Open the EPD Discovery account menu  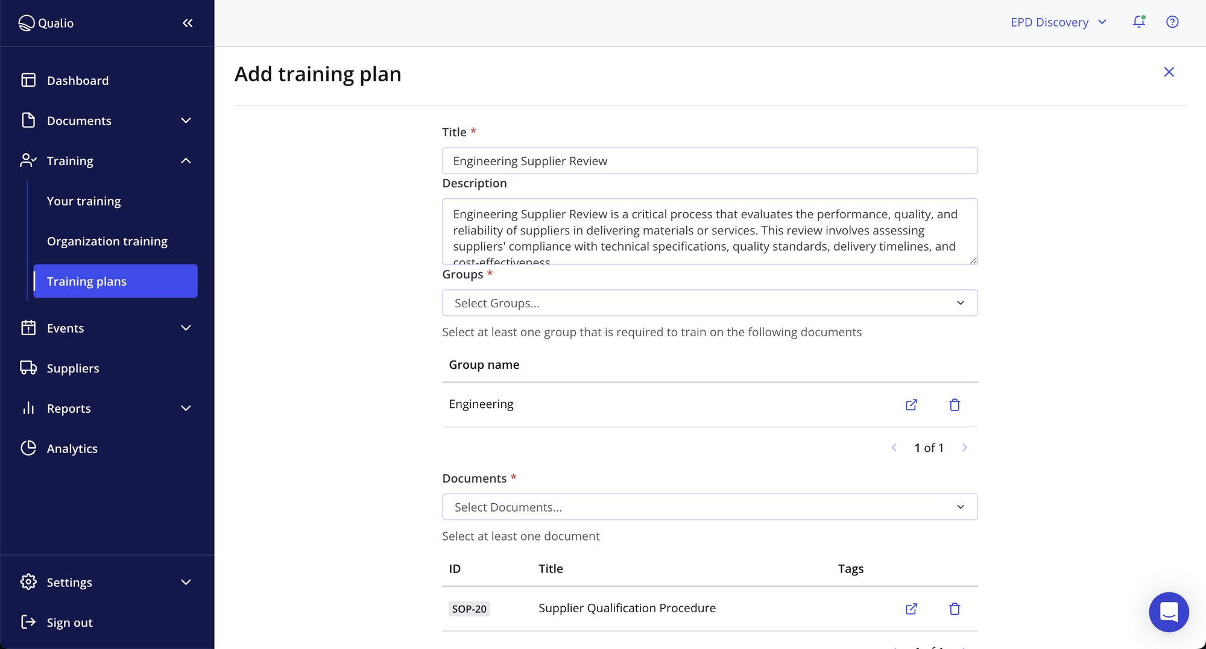pos(1058,22)
